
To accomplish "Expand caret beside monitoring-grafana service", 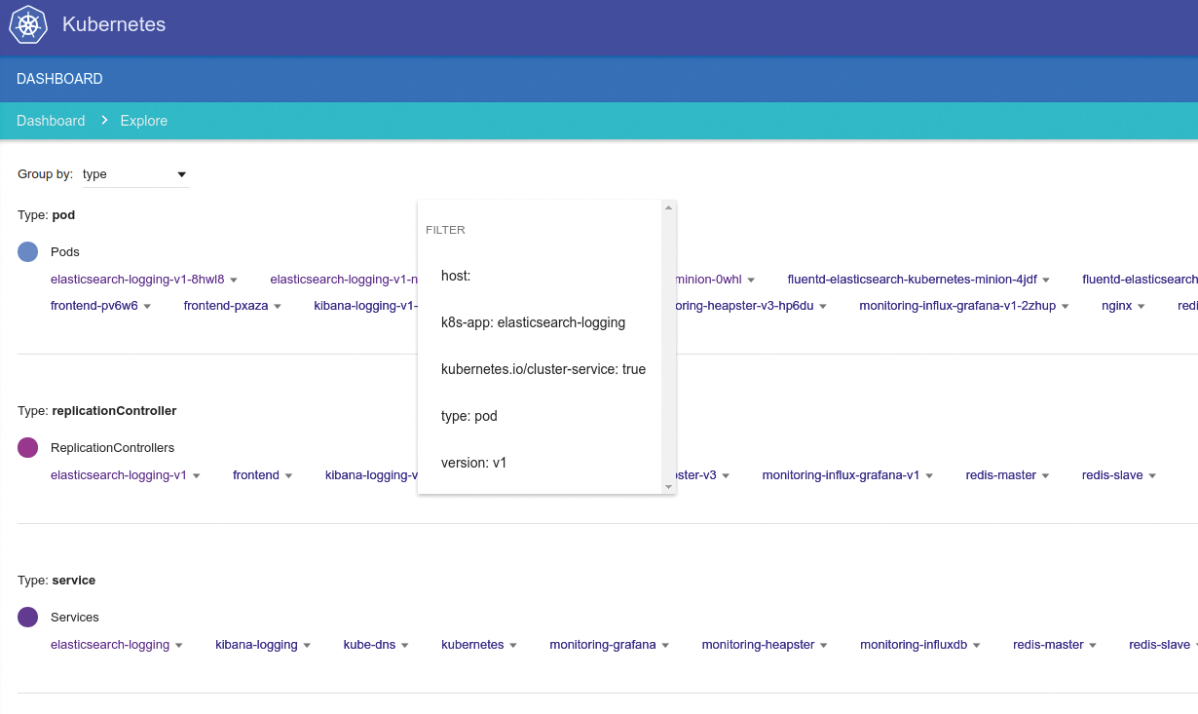I will (x=665, y=646).
